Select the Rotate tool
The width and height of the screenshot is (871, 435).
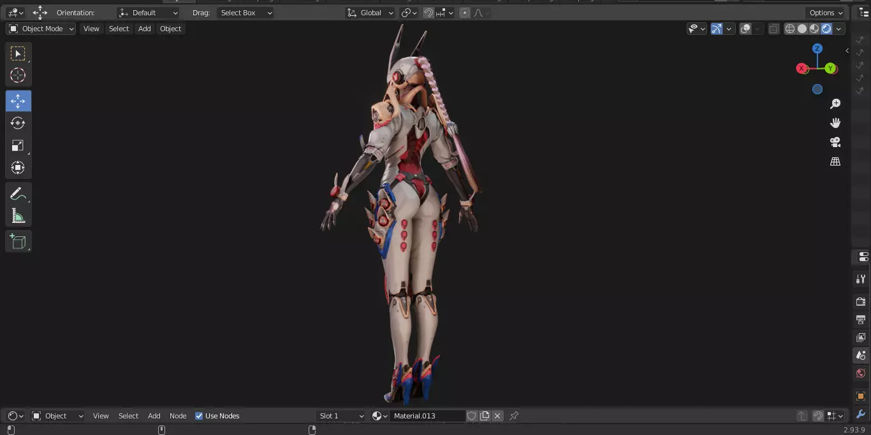18,123
